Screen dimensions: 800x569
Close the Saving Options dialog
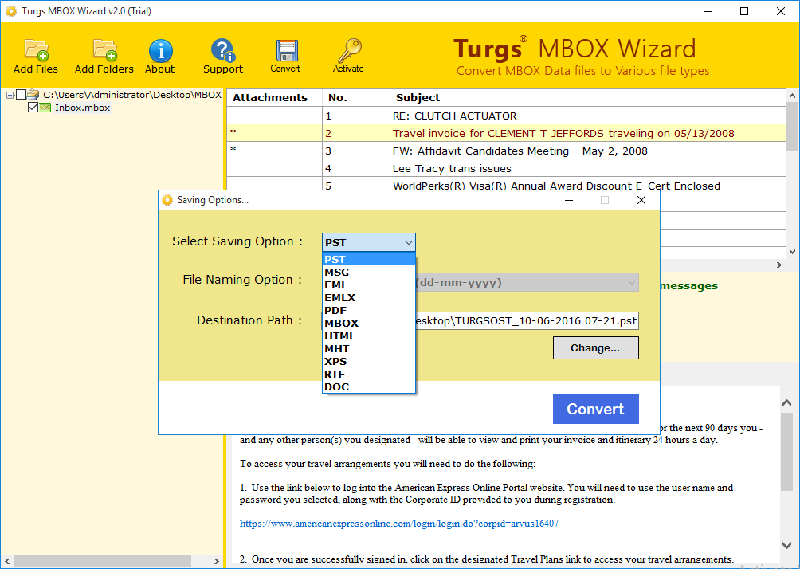click(641, 200)
